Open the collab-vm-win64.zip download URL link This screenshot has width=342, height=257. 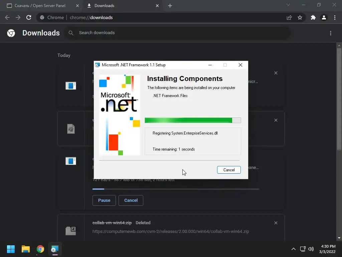(x=171, y=231)
